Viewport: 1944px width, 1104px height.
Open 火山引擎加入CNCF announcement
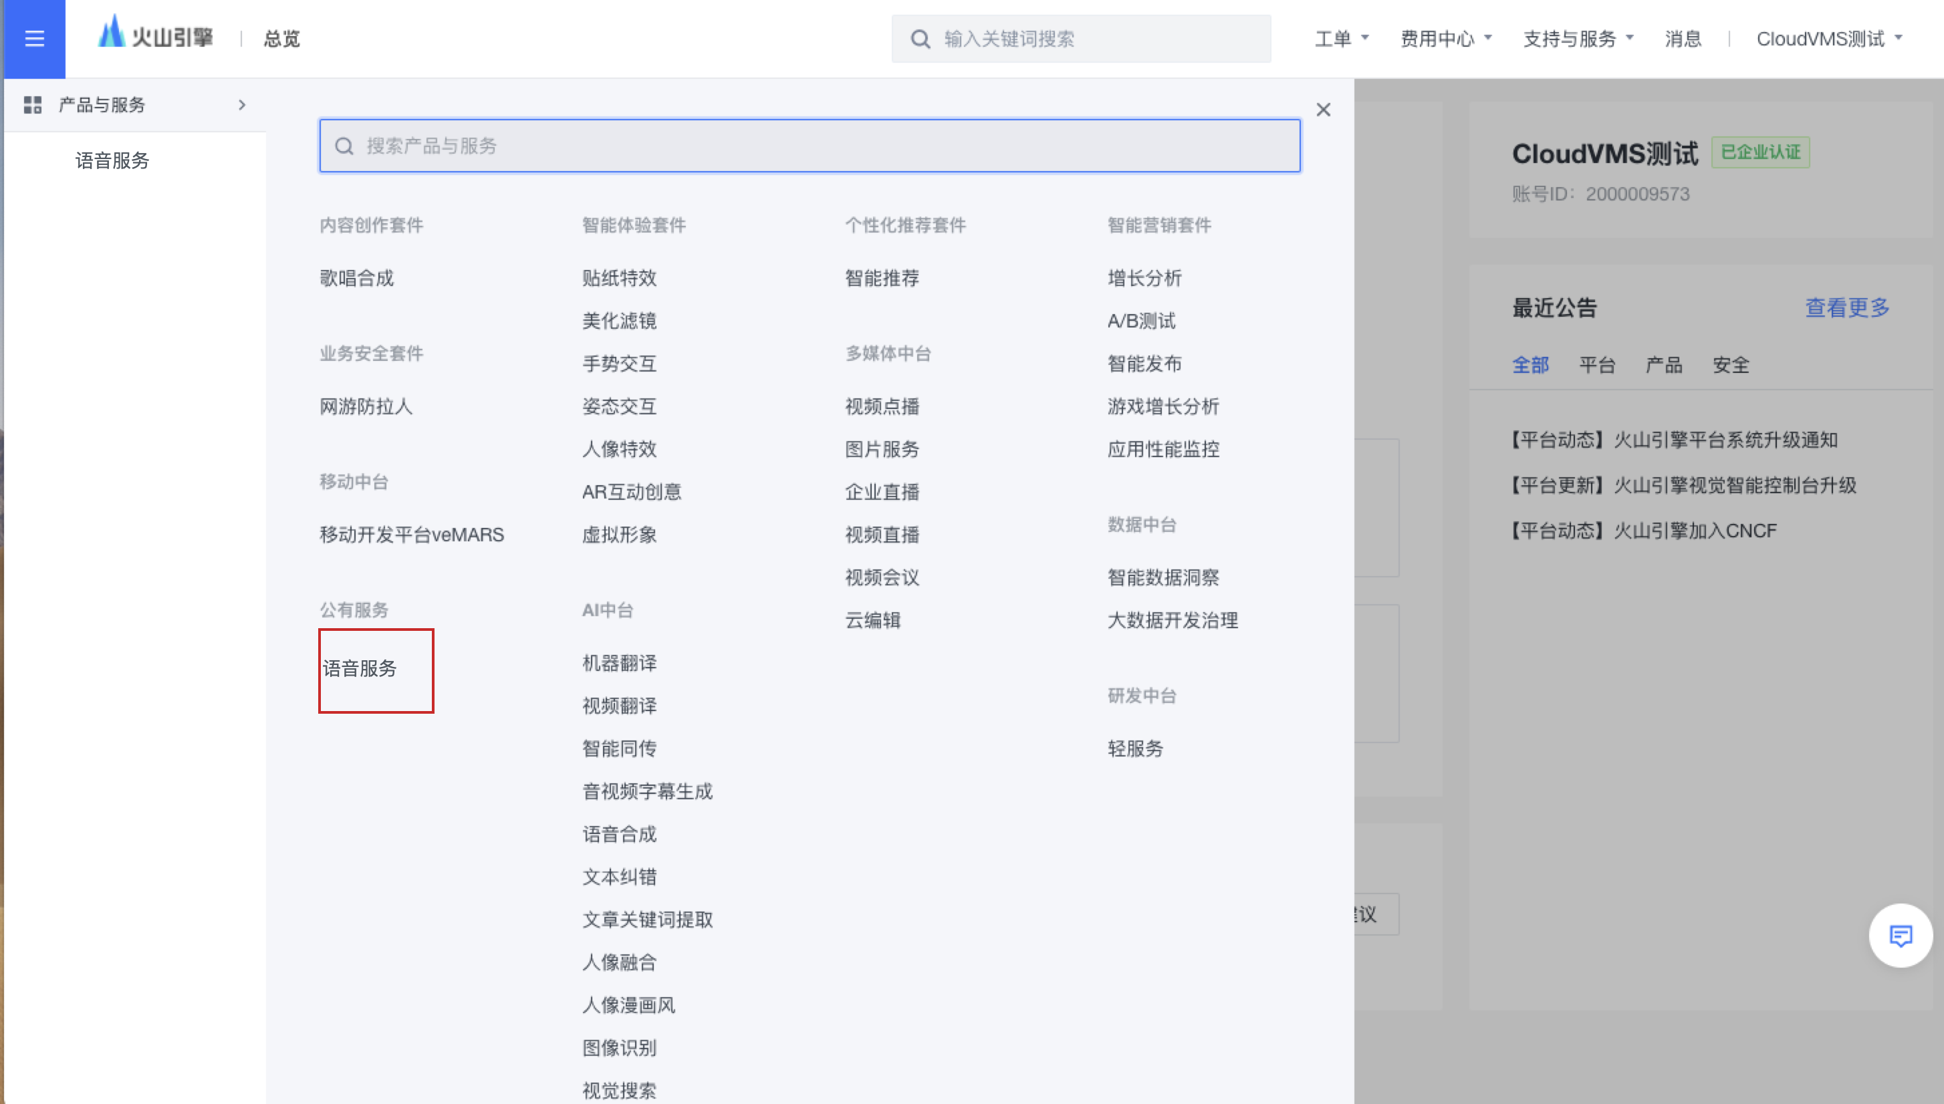pos(1644,531)
